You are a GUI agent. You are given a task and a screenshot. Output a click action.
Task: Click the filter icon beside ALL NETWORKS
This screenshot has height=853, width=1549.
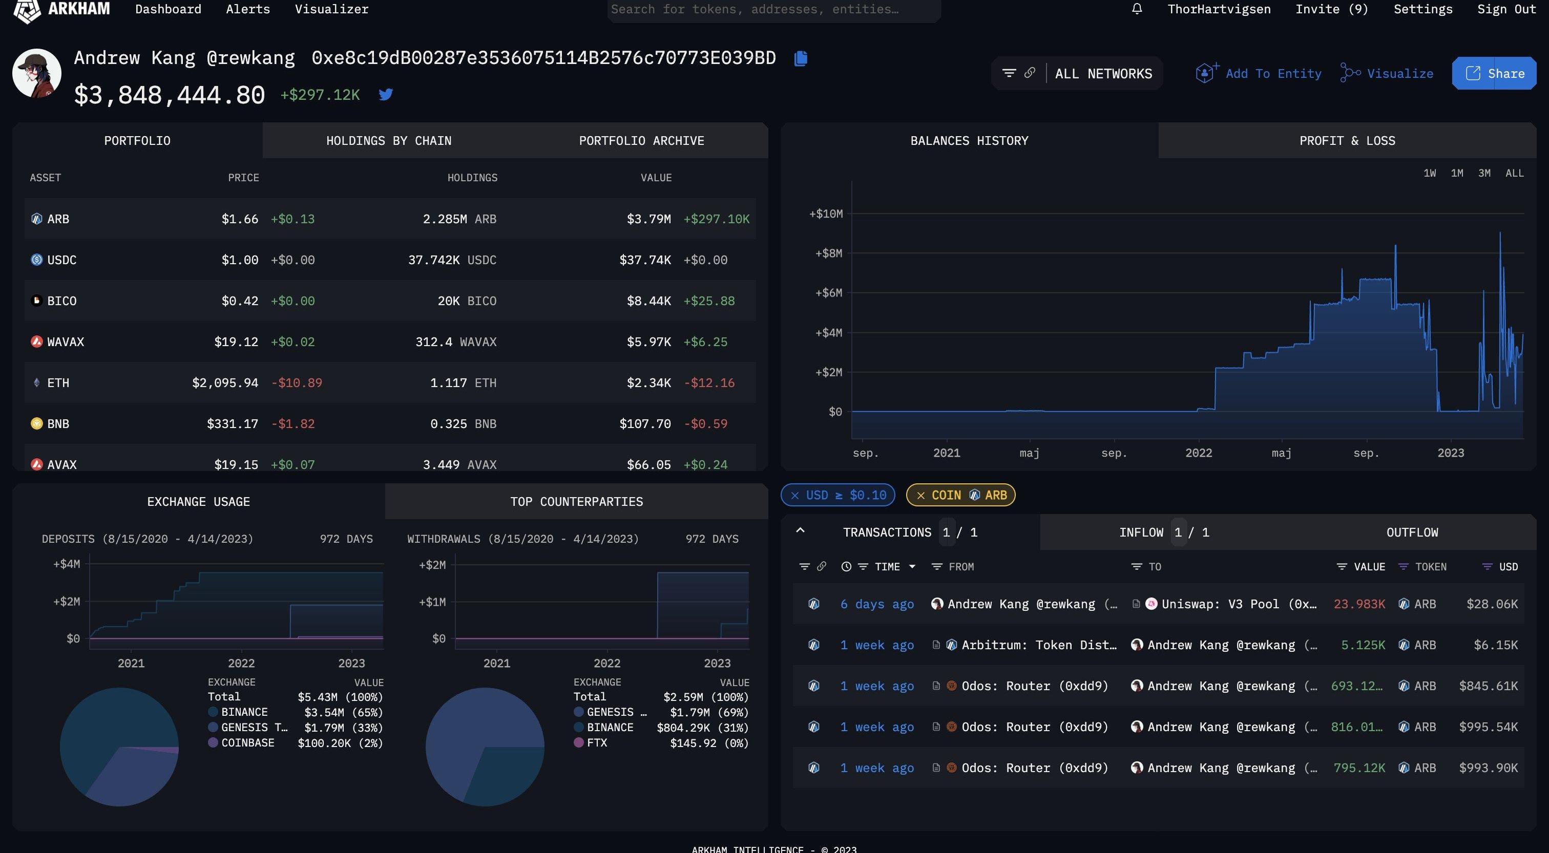tap(1009, 73)
